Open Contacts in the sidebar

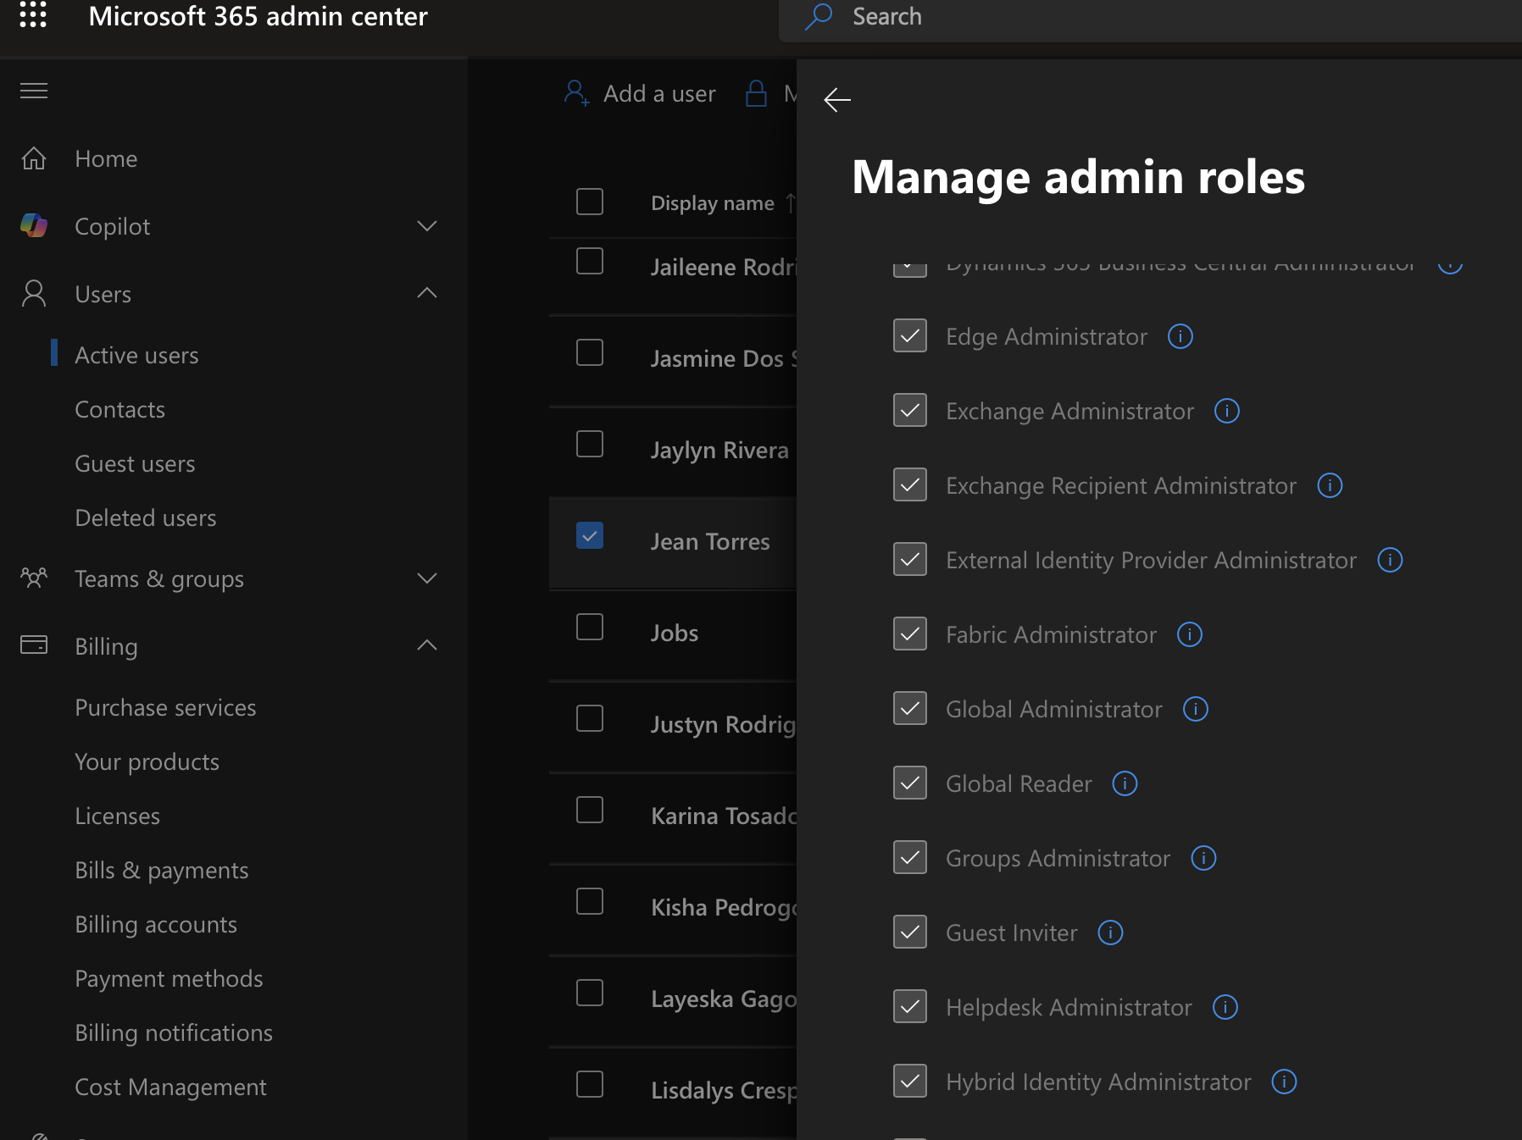click(x=119, y=409)
